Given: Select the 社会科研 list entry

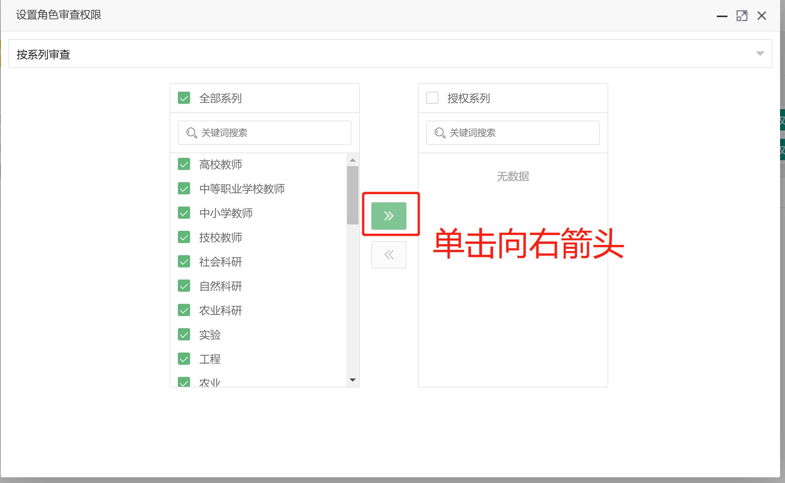Looking at the screenshot, I should point(220,262).
